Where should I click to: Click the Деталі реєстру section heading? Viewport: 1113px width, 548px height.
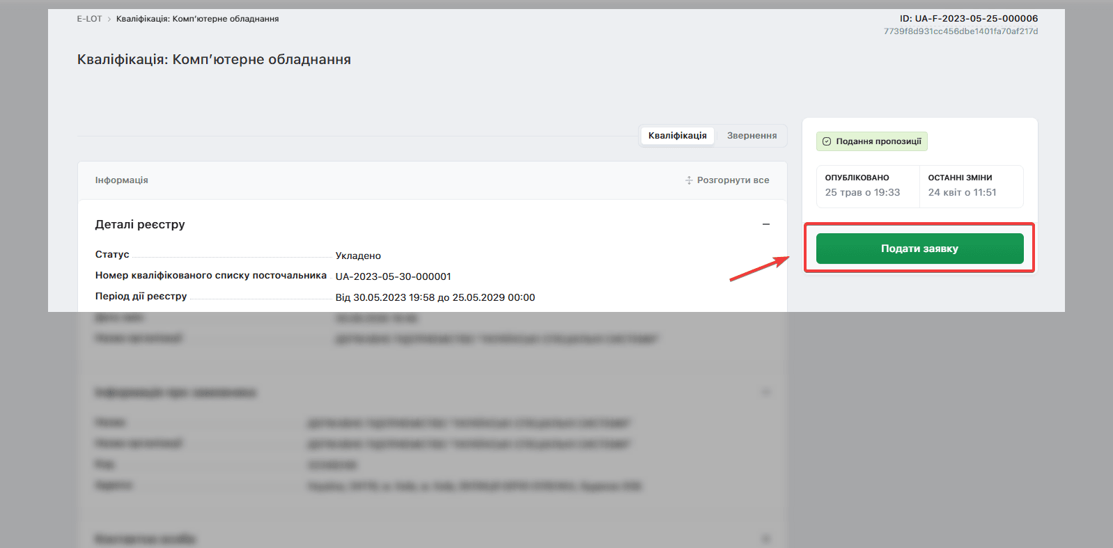(140, 224)
